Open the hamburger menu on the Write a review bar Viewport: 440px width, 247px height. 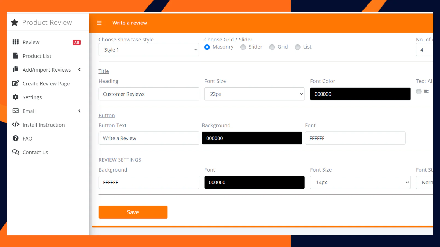[99, 23]
